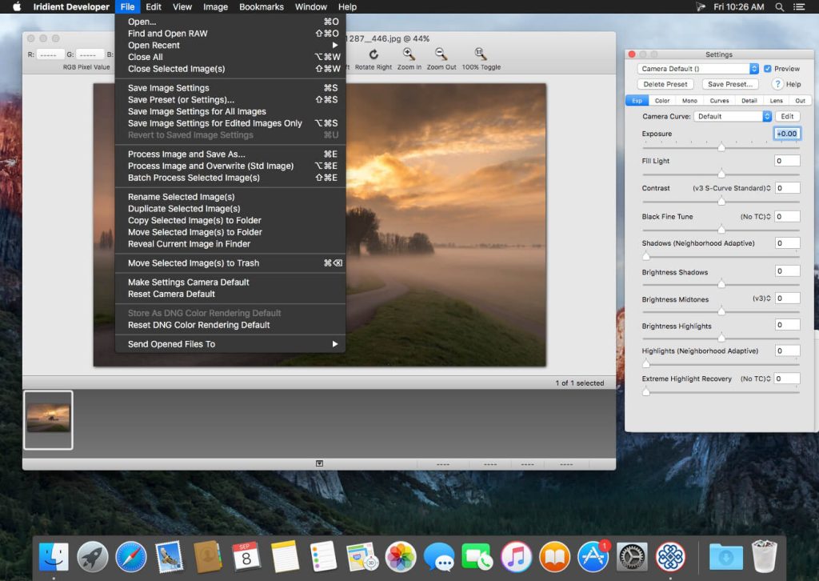Open Photos from the Dock
Viewport: 819px width, 581px height.
pyautogui.click(x=399, y=555)
